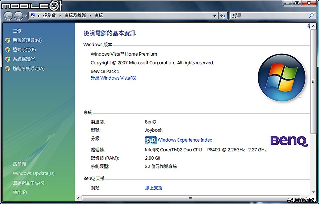Click the Back navigation arrow button
This screenshot has width=319, height=204.
[8, 16]
